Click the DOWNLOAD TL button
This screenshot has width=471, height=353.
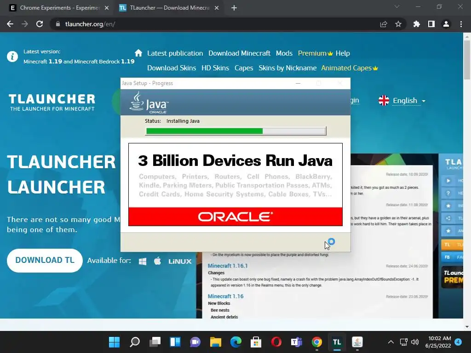click(x=45, y=260)
